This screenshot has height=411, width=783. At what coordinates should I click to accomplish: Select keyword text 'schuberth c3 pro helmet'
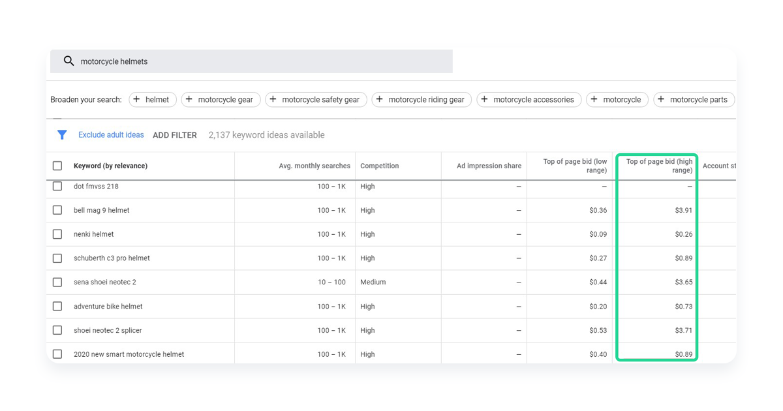click(112, 258)
